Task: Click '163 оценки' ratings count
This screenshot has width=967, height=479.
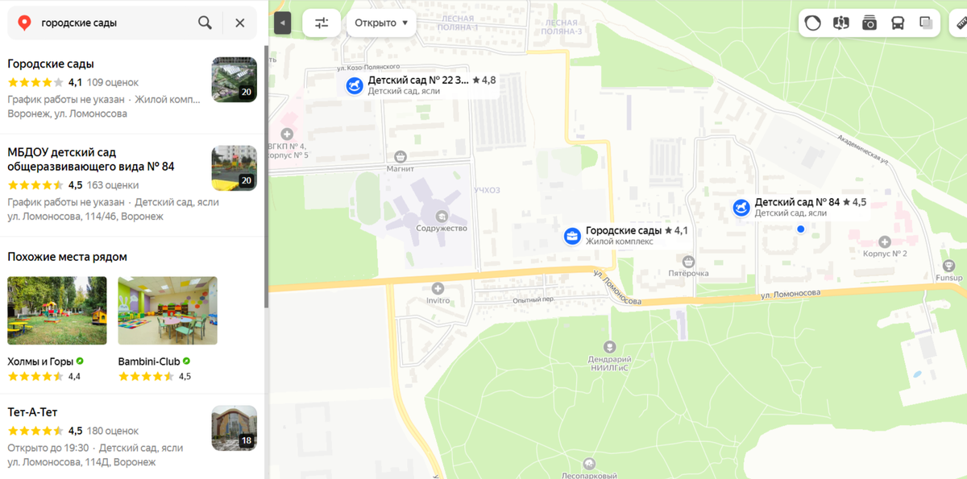Action: click(113, 184)
